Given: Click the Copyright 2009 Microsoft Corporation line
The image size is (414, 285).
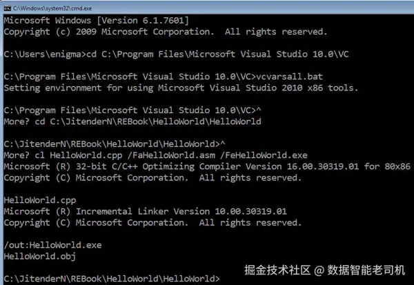Looking at the screenshot, I should tap(166, 32).
